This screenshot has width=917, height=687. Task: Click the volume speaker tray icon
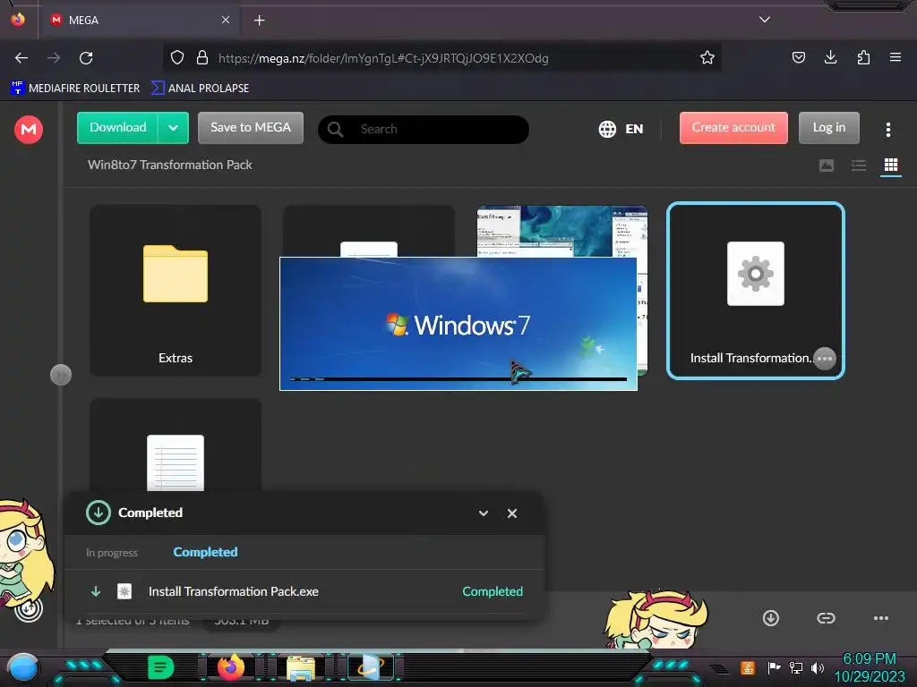818,667
